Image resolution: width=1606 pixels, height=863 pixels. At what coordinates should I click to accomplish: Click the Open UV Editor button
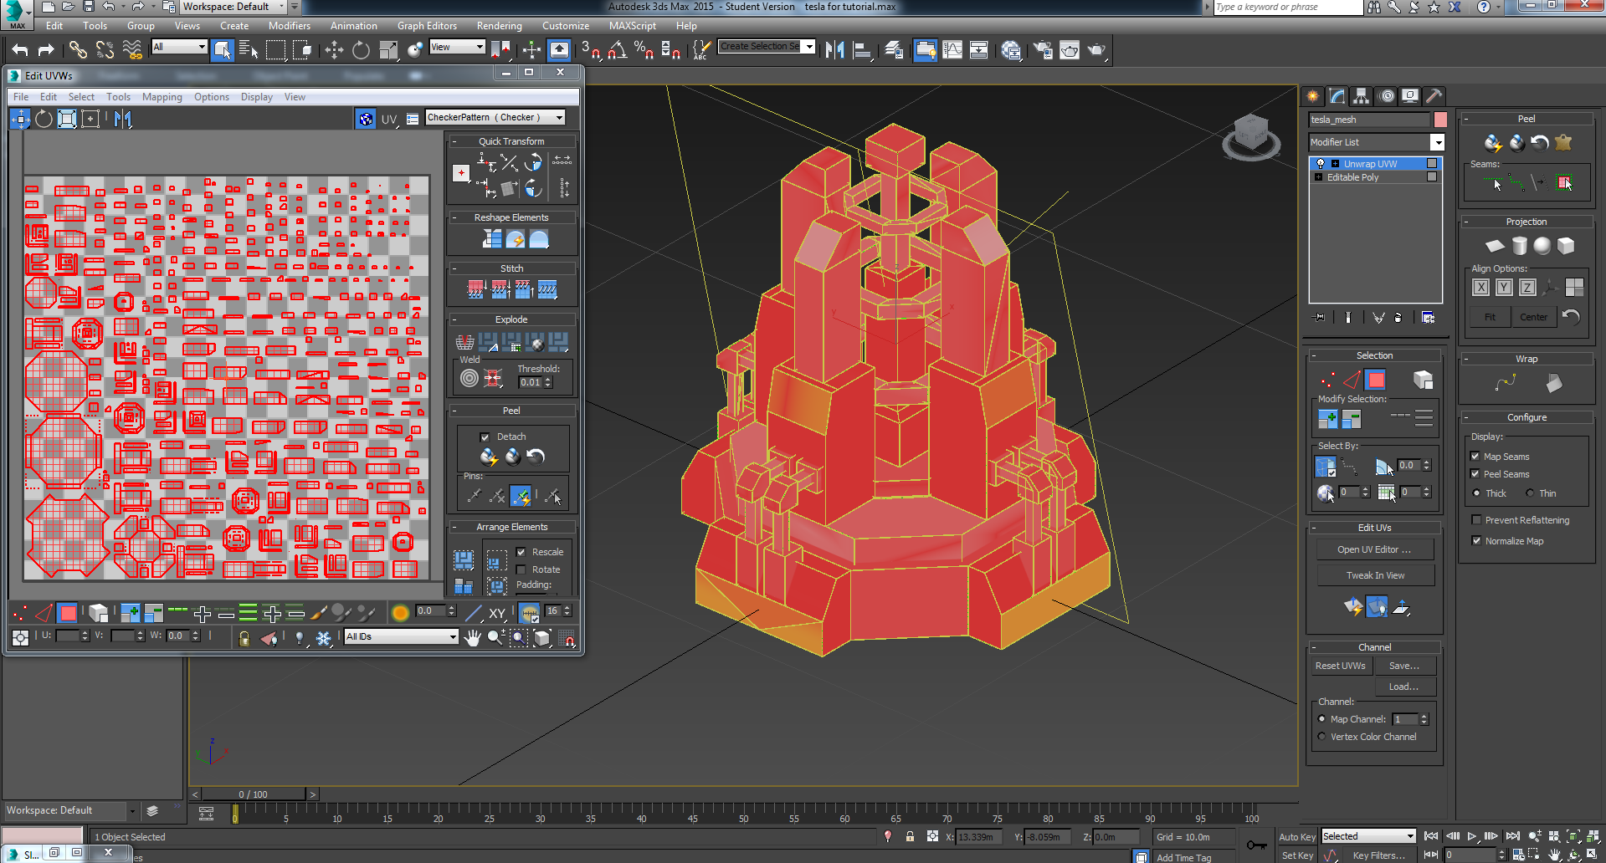pos(1375,549)
